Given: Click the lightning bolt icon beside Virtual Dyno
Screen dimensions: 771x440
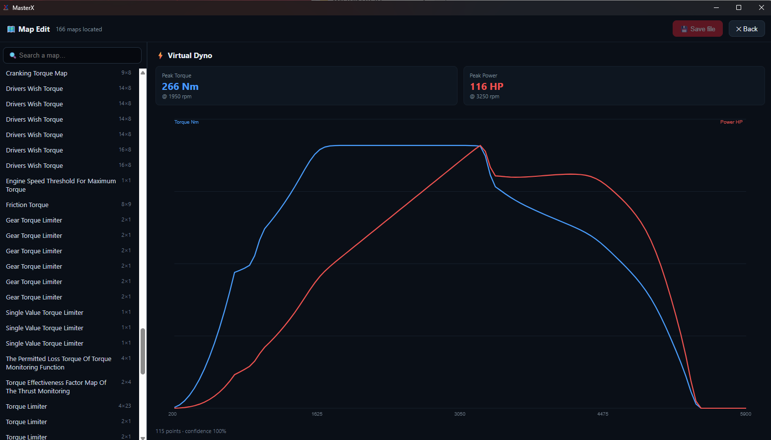Looking at the screenshot, I should pos(160,56).
